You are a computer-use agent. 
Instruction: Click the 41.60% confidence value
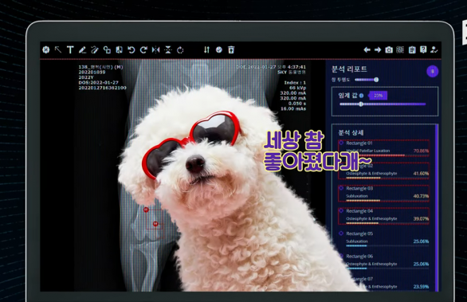click(x=421, y=174)
